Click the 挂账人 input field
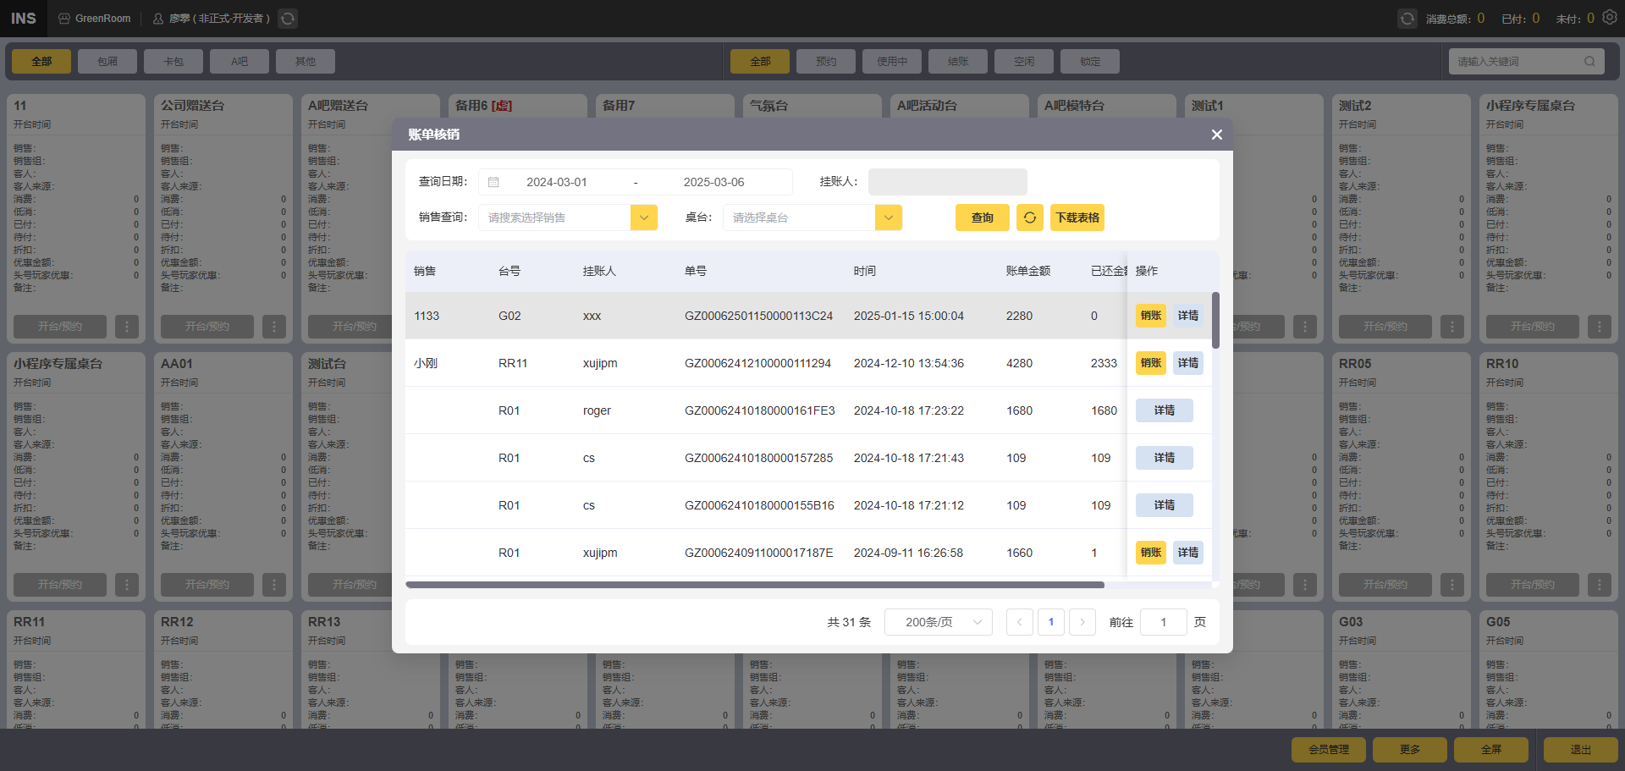The height and width of the screenshot is (771, 1625). (948, 182)
